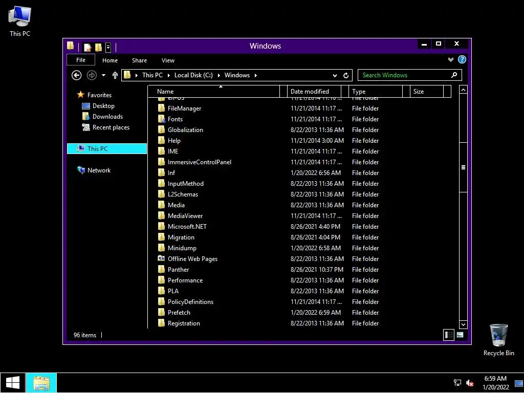524x393 pixels.
Task: Expand chevron between This PC and Local Disk
Action: point(169,75)
